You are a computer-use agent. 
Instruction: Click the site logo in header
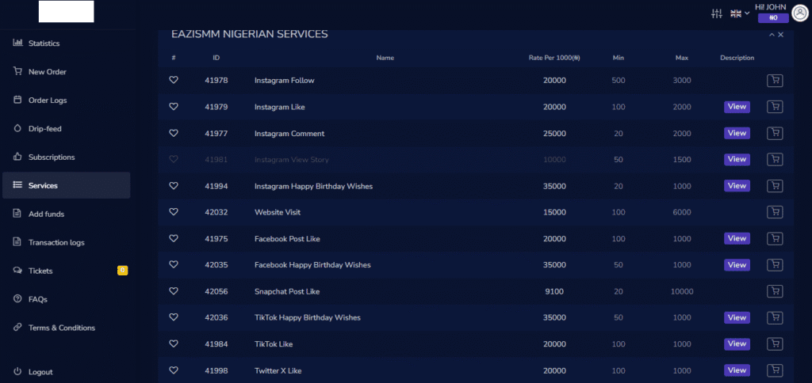(67, 11)
